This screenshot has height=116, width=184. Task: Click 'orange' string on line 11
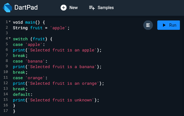(x=35, y=78)
